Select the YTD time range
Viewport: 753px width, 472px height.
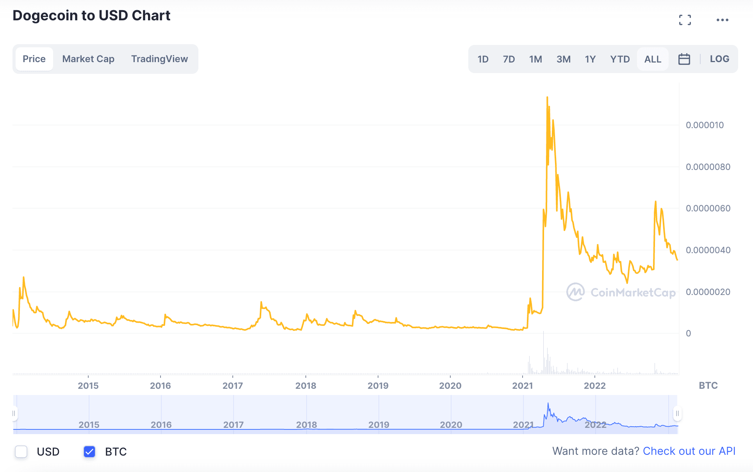click(x=620, y=59)
